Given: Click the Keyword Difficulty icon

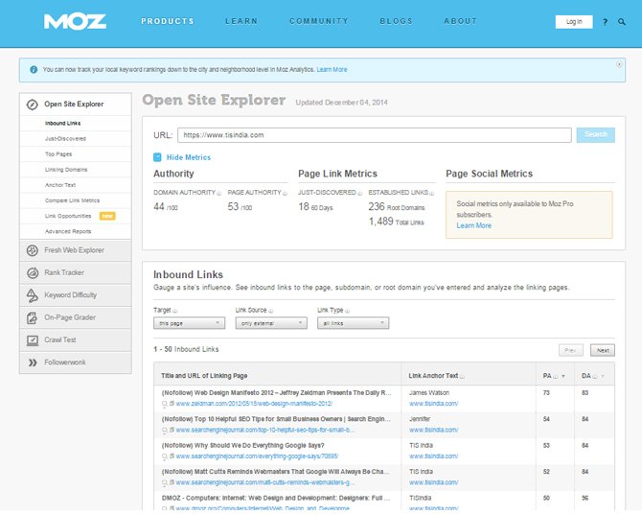Looking at the screenshot, I should coord(33,295).
